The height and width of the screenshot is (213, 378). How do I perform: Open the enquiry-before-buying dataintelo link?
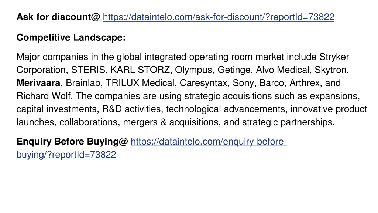point(209,142)
